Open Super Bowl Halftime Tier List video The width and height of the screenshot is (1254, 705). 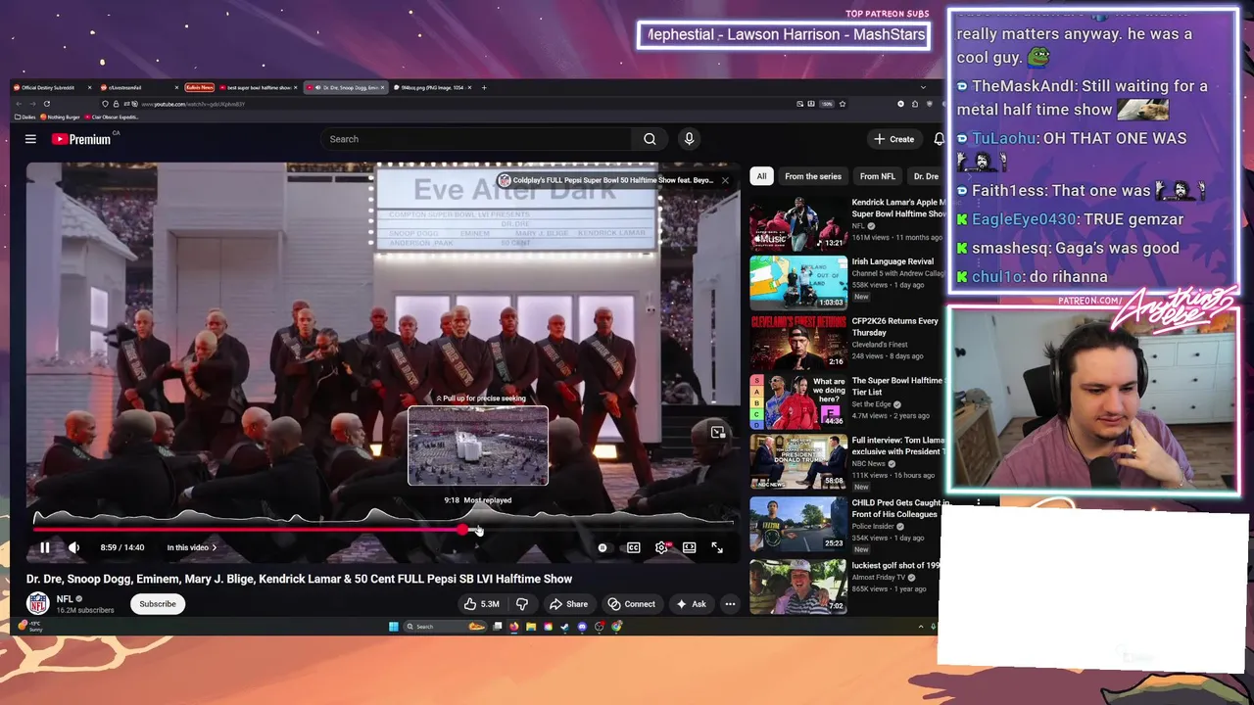(x=798, y=401)
